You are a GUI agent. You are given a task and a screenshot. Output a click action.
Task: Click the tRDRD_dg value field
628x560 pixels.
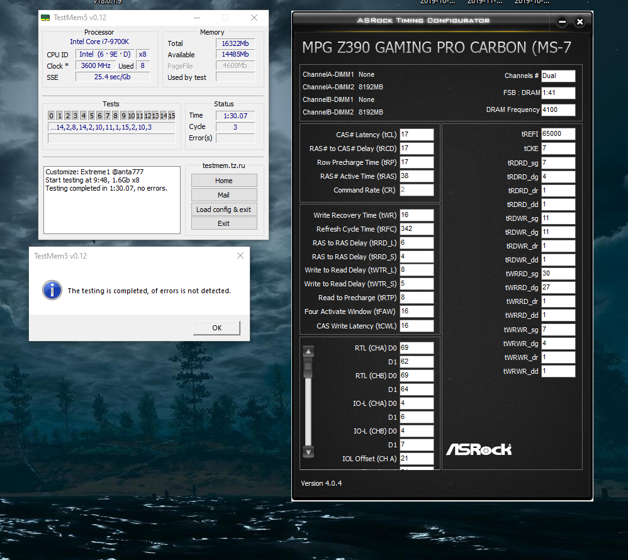(558, 177)
